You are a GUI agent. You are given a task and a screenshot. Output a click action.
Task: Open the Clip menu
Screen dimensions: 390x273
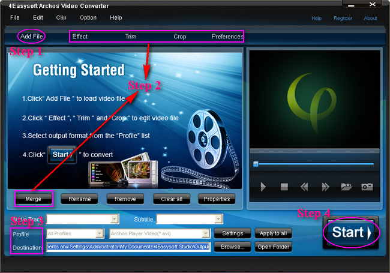click(61, 17)
